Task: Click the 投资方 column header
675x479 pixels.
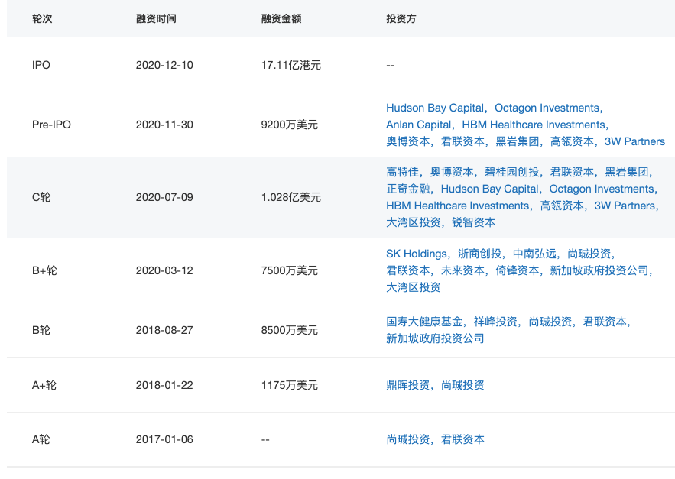Action: (x=401, y=19)
